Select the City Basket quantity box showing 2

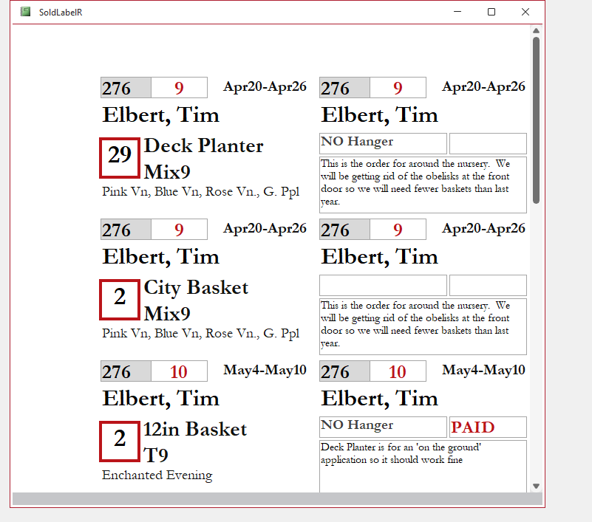[118, 299]
